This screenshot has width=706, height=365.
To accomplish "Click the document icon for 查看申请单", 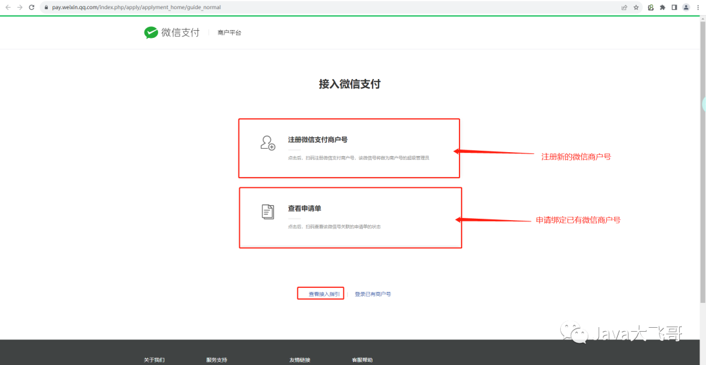I will coord(268,212).
